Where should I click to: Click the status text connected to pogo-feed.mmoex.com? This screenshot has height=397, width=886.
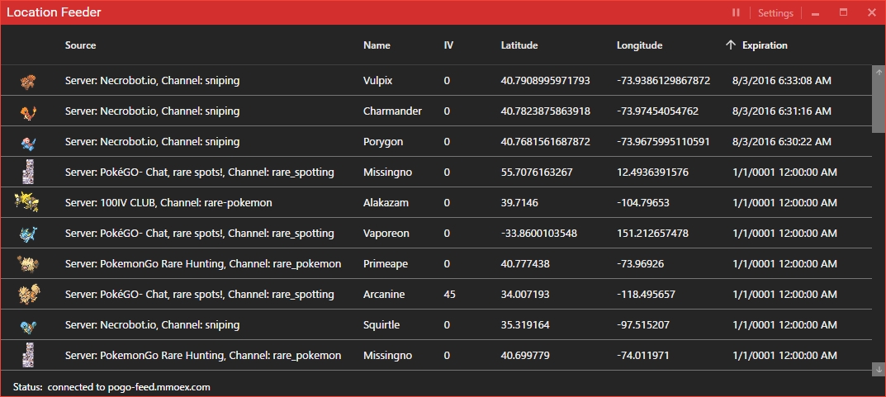(129, 387)
